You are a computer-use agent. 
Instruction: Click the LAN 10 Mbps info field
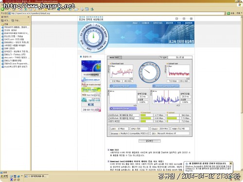coord(119,129)
